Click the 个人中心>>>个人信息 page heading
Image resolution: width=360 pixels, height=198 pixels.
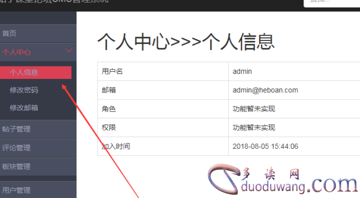coord(186,42)
